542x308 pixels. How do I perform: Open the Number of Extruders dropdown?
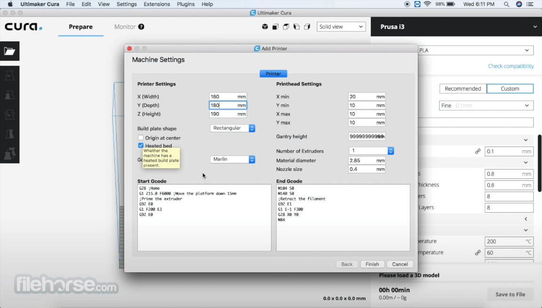click(371, 151)
